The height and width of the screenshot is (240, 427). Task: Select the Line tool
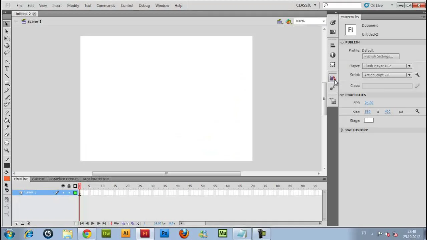pyautogui.click(x=7, y=76)
